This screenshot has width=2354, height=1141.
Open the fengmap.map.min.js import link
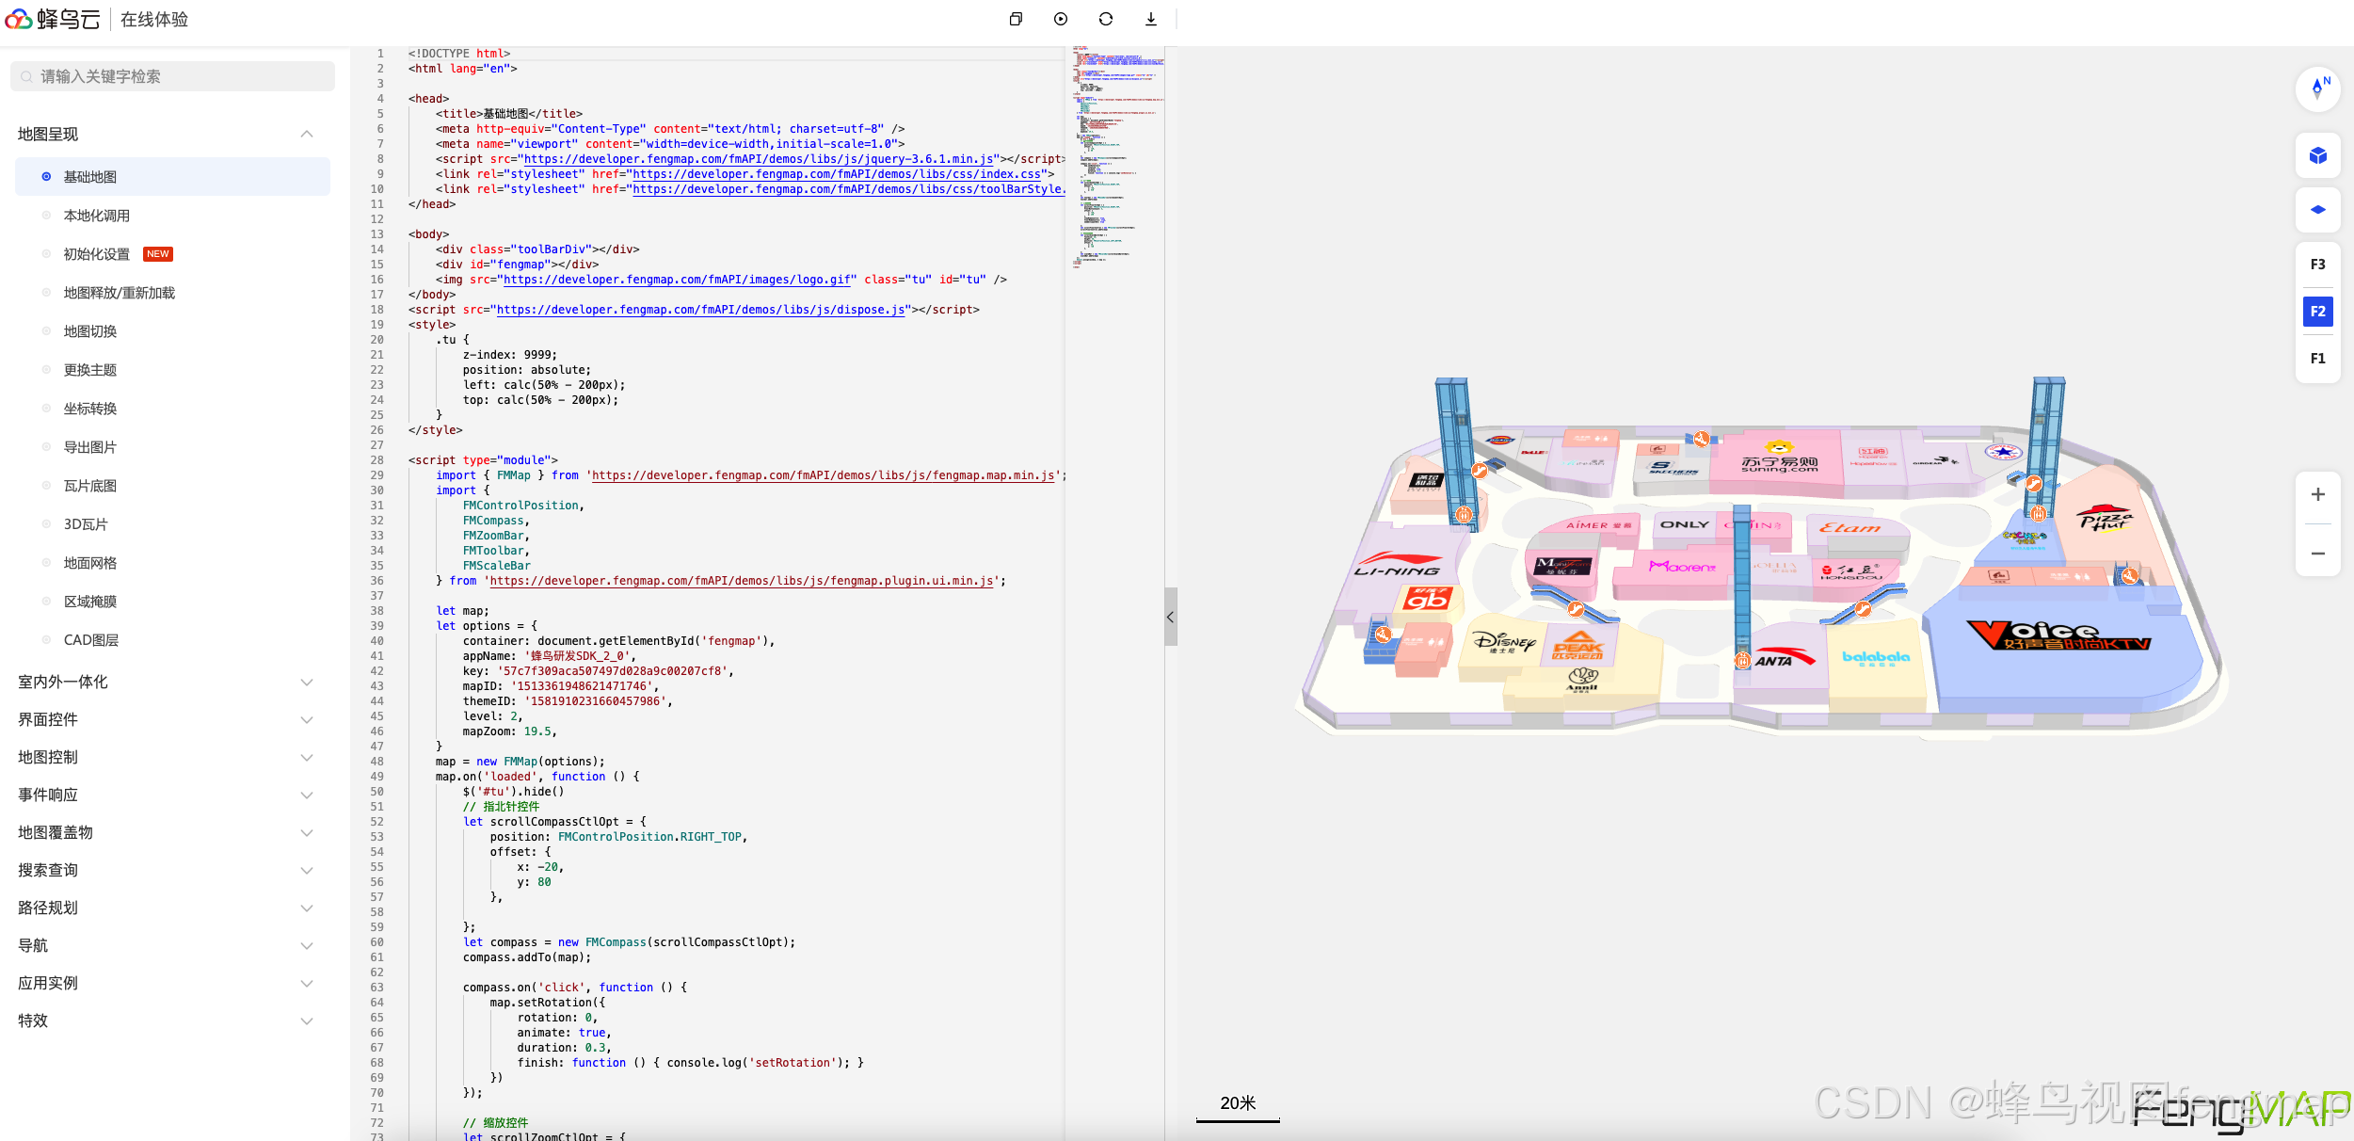tap(823, 475)
